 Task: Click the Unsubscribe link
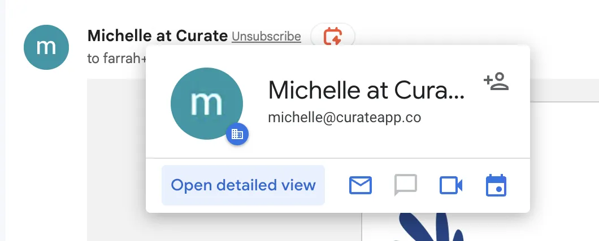[266, 37]
